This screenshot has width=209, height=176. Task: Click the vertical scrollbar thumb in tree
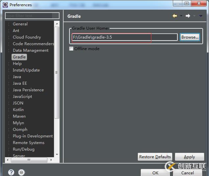[57, 73]
